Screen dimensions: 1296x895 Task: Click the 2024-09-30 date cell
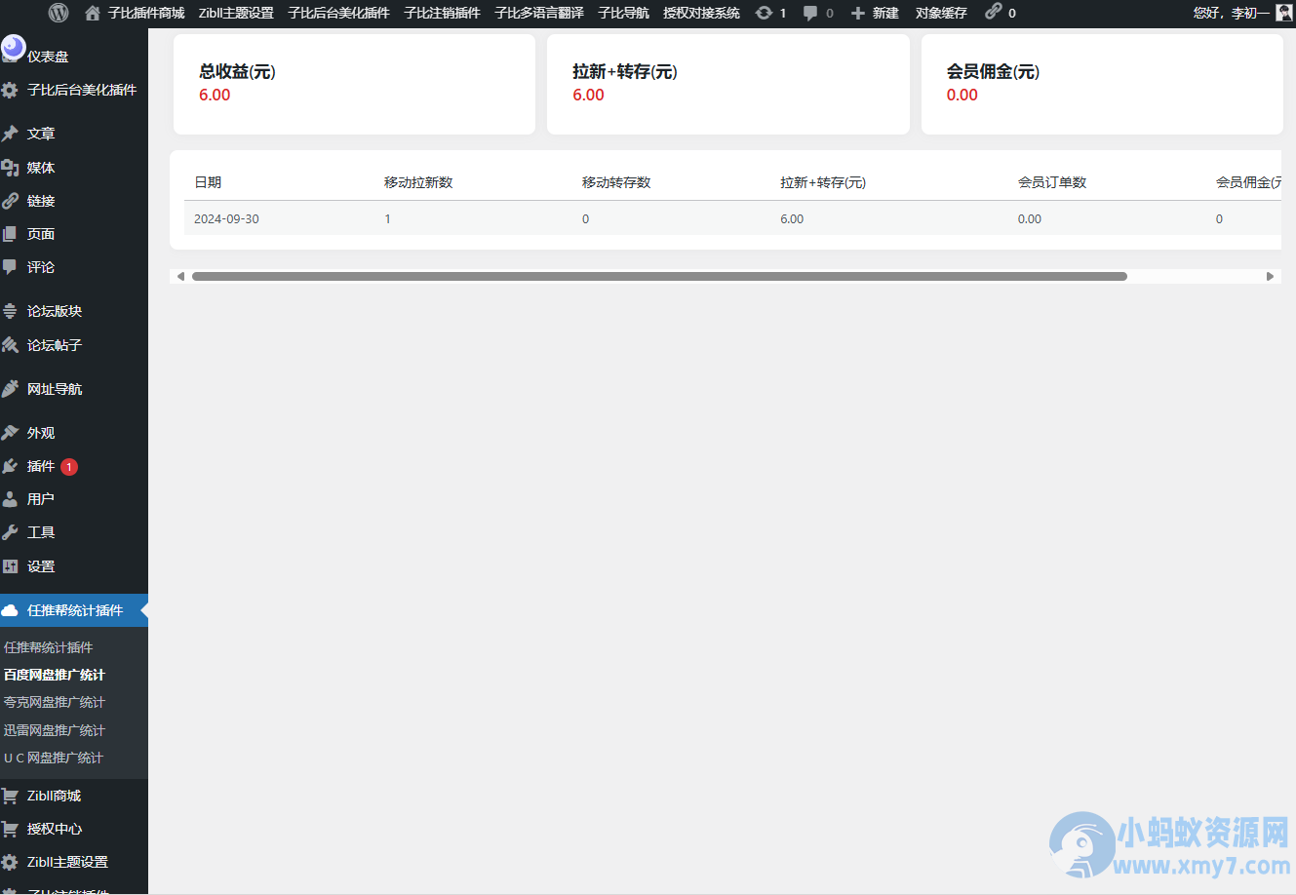pos(226,218)
